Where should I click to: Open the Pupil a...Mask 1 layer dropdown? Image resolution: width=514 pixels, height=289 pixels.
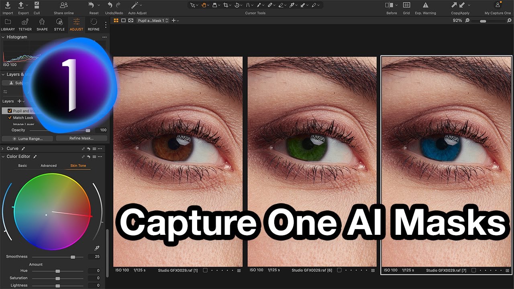point(153,20)
